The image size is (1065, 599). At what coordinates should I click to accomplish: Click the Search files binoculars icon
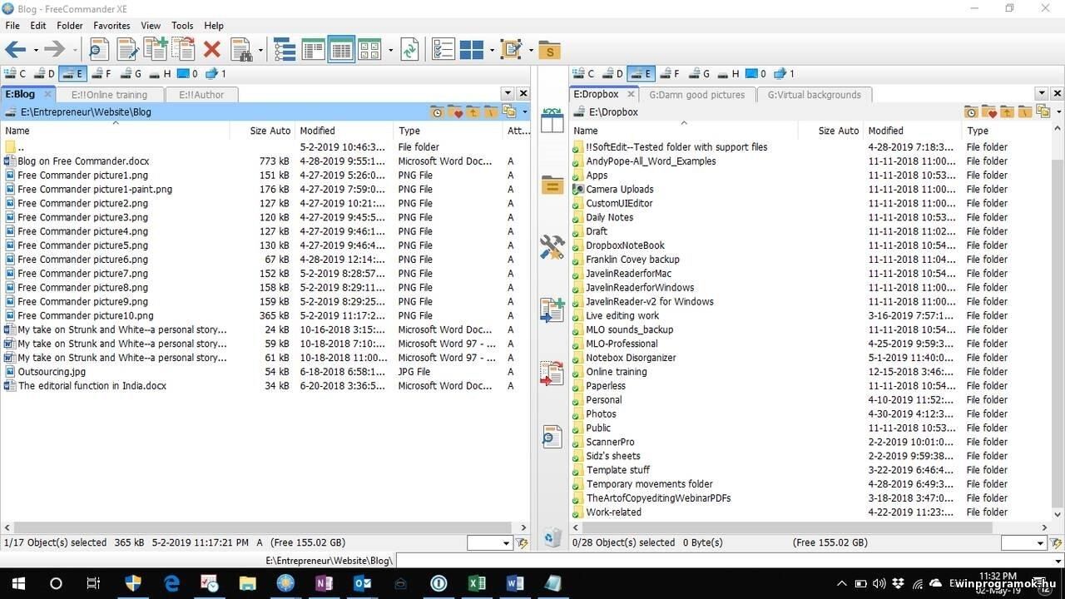pos(241,50)
